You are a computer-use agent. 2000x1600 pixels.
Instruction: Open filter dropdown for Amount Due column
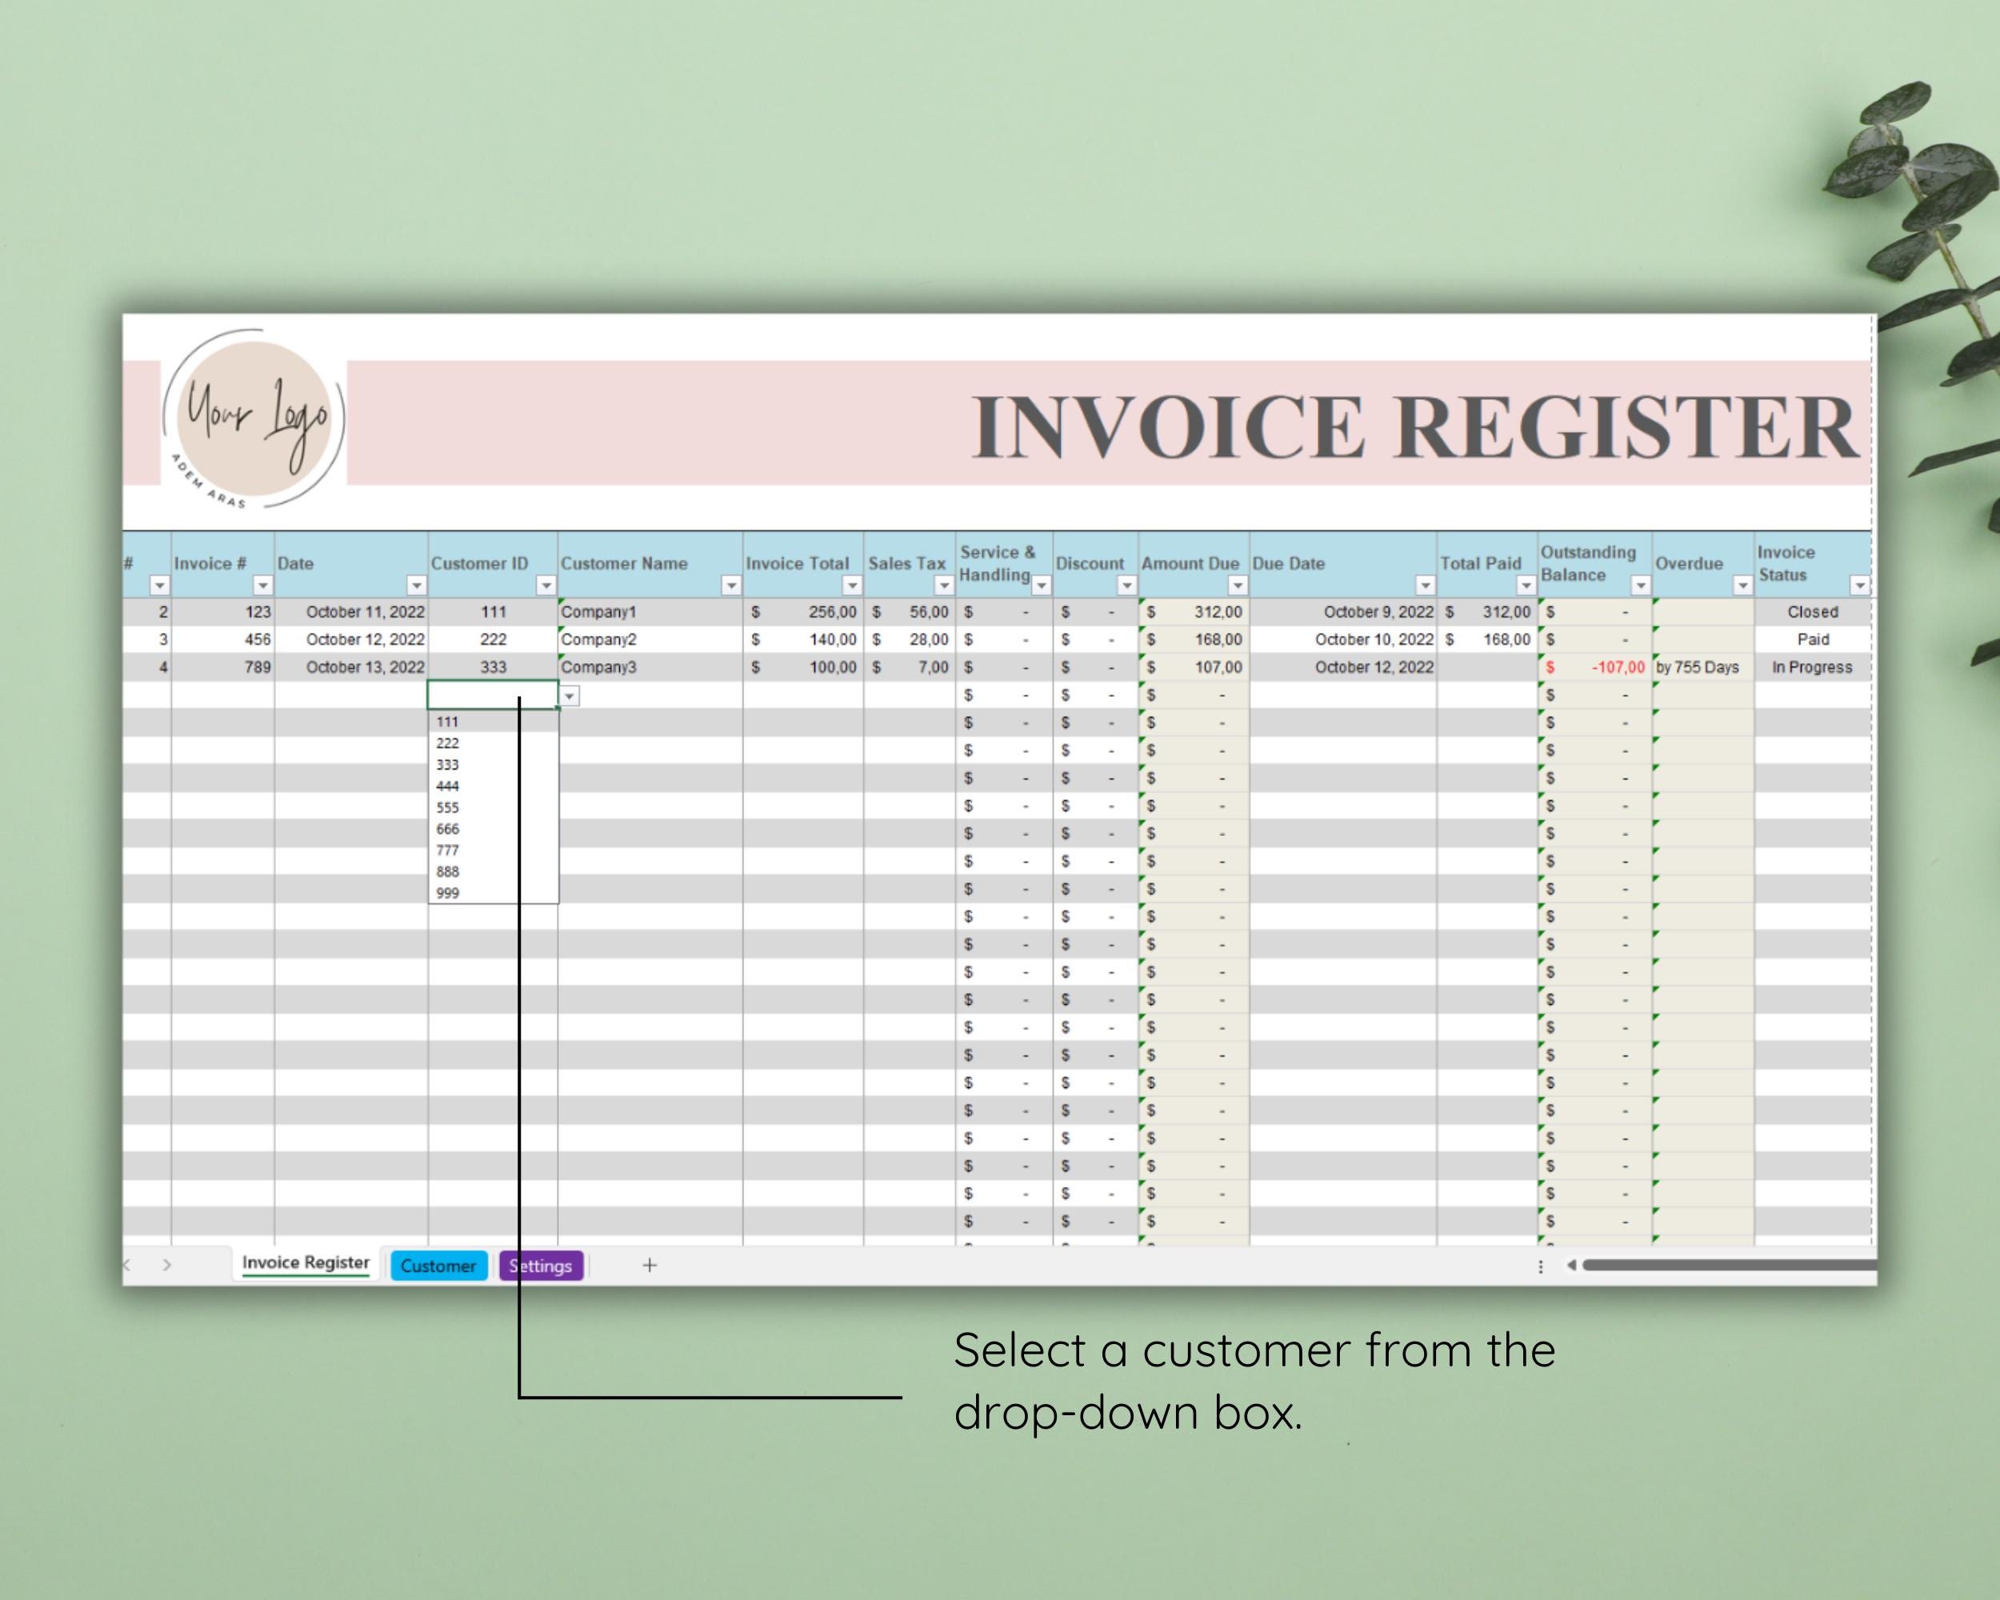click(1238, 586)
